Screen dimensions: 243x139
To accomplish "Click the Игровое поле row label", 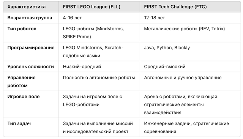I will 24,97.
